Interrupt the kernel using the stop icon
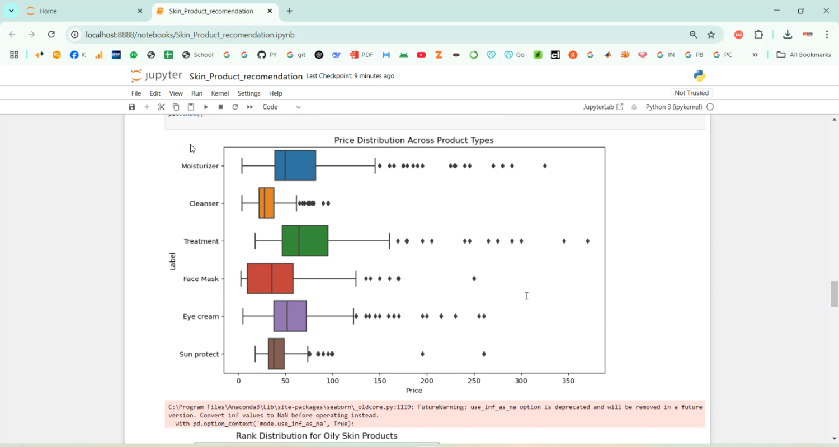Image resolution: width=839 pixels, height=447 pixels. coord(220,107)
